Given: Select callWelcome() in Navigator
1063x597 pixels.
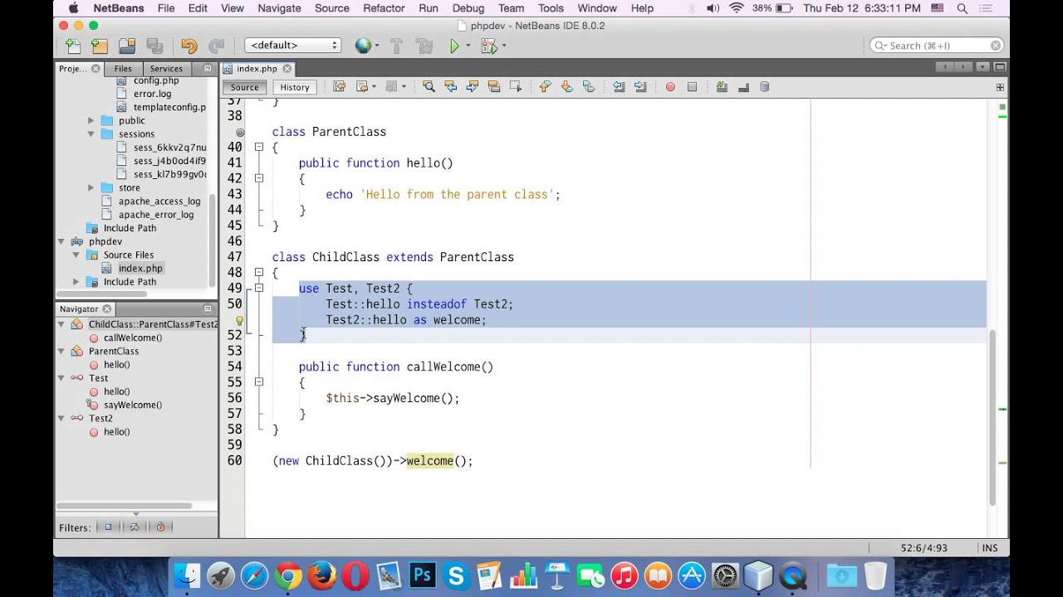Looking at the screenshot, I should click(133, 337).
